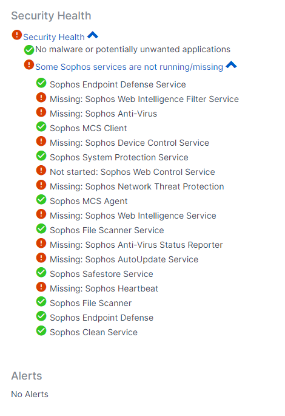Image resolution: width=285 pixels, height=416 pixels.
Task: Open the Security Health link
Action: click(54, 37)
